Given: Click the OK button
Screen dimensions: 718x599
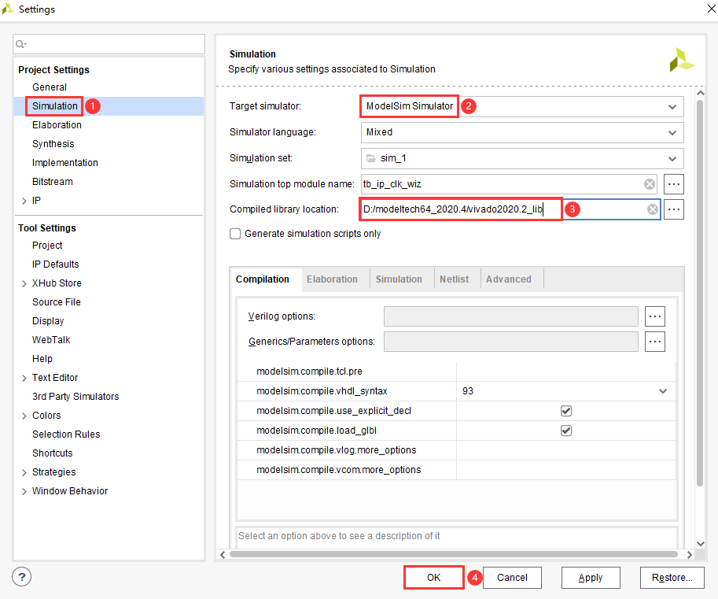Looking at the screenshot, I should coord(433,578).
